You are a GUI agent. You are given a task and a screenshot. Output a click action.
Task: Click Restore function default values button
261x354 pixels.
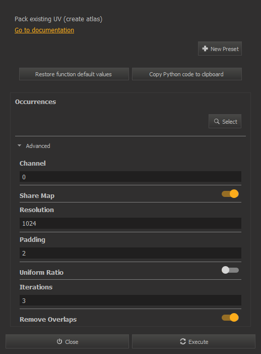(74, 74)
